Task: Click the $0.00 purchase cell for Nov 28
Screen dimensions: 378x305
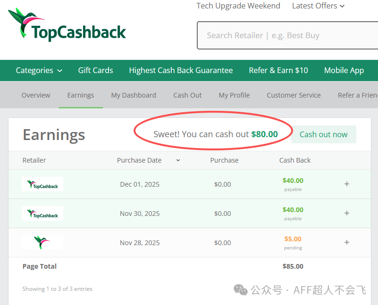Action: [223, 243]
